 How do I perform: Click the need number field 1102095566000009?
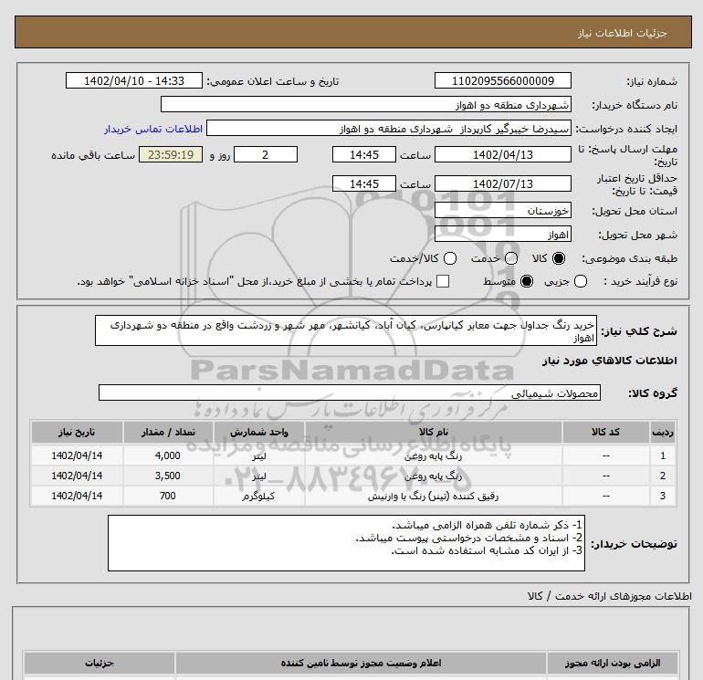click(502, 80)
